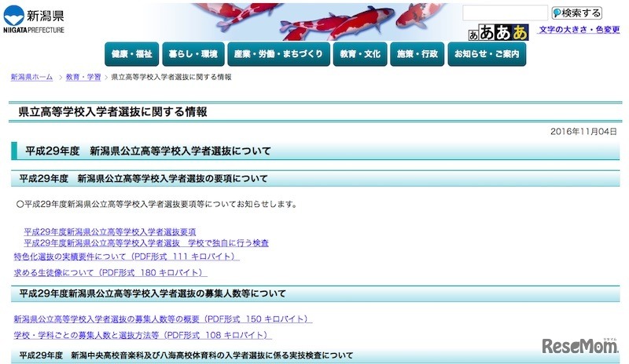Open 文字の大きさ・色変更 link

(x=579, y=30)
